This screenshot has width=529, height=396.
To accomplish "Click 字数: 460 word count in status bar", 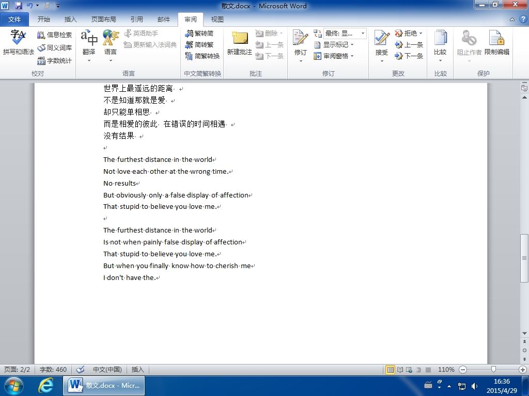I will point(53,369).
